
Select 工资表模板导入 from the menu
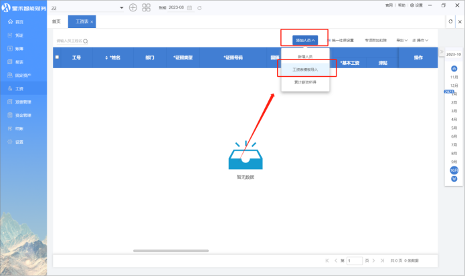coord(304,69)
